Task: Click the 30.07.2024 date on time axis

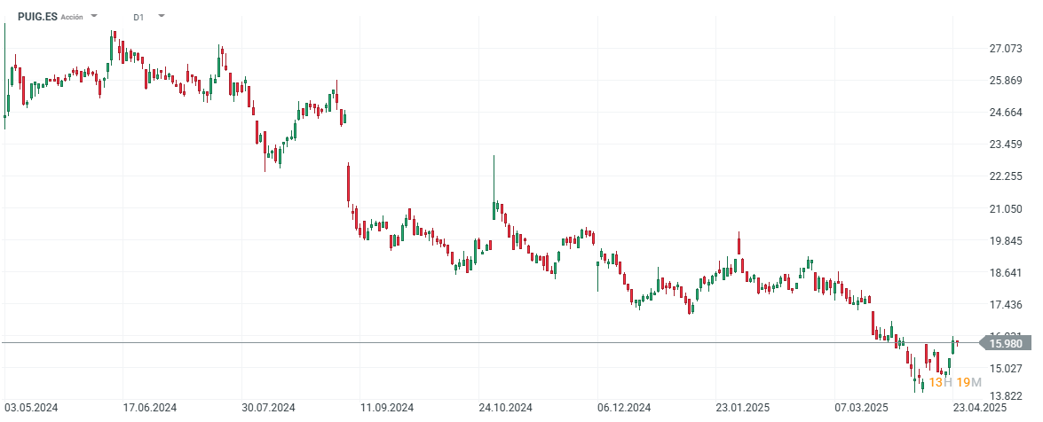Action: tap(267, 408)
